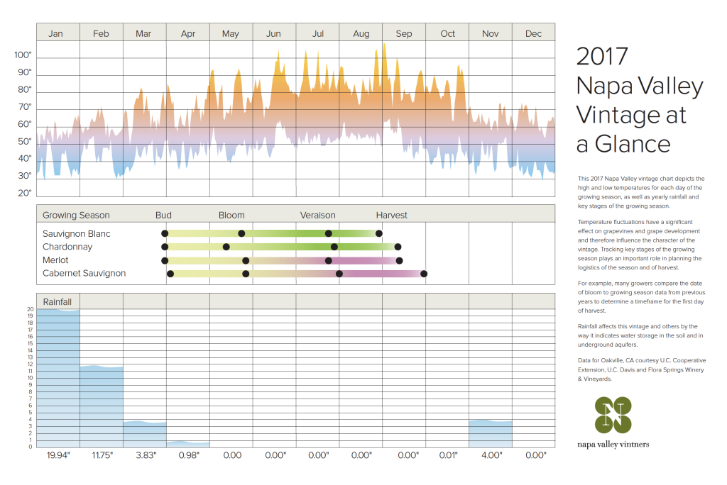Click the Growing Season section label
This screenshot has width=727, height=485.
(x=76, y=216)
